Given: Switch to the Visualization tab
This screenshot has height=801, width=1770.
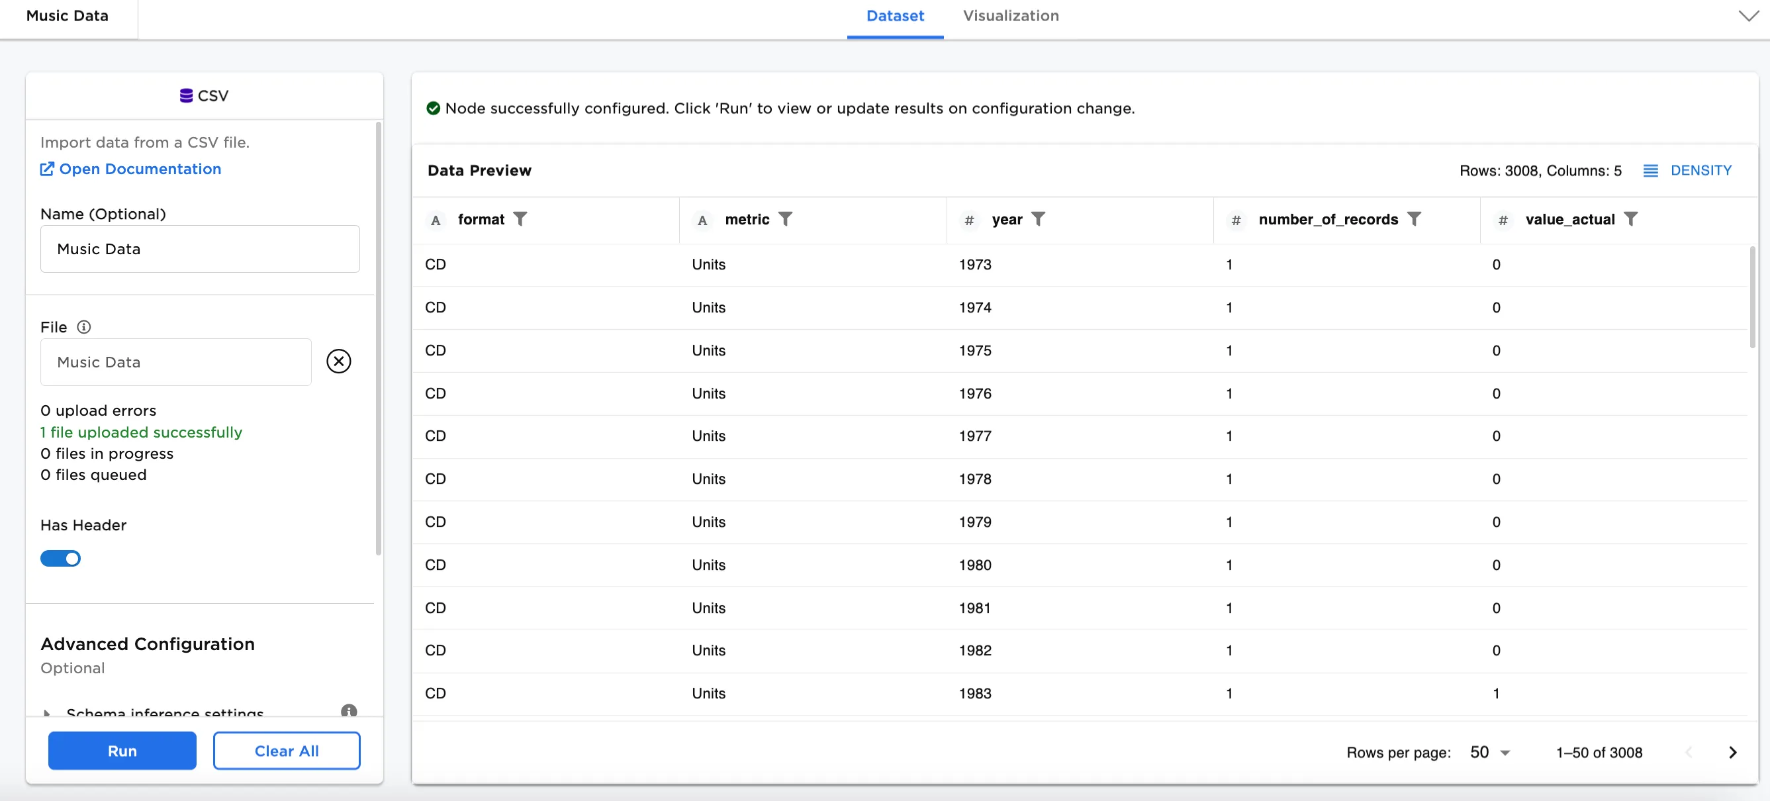Looking at the screenshot, I should coord(1011,15).
